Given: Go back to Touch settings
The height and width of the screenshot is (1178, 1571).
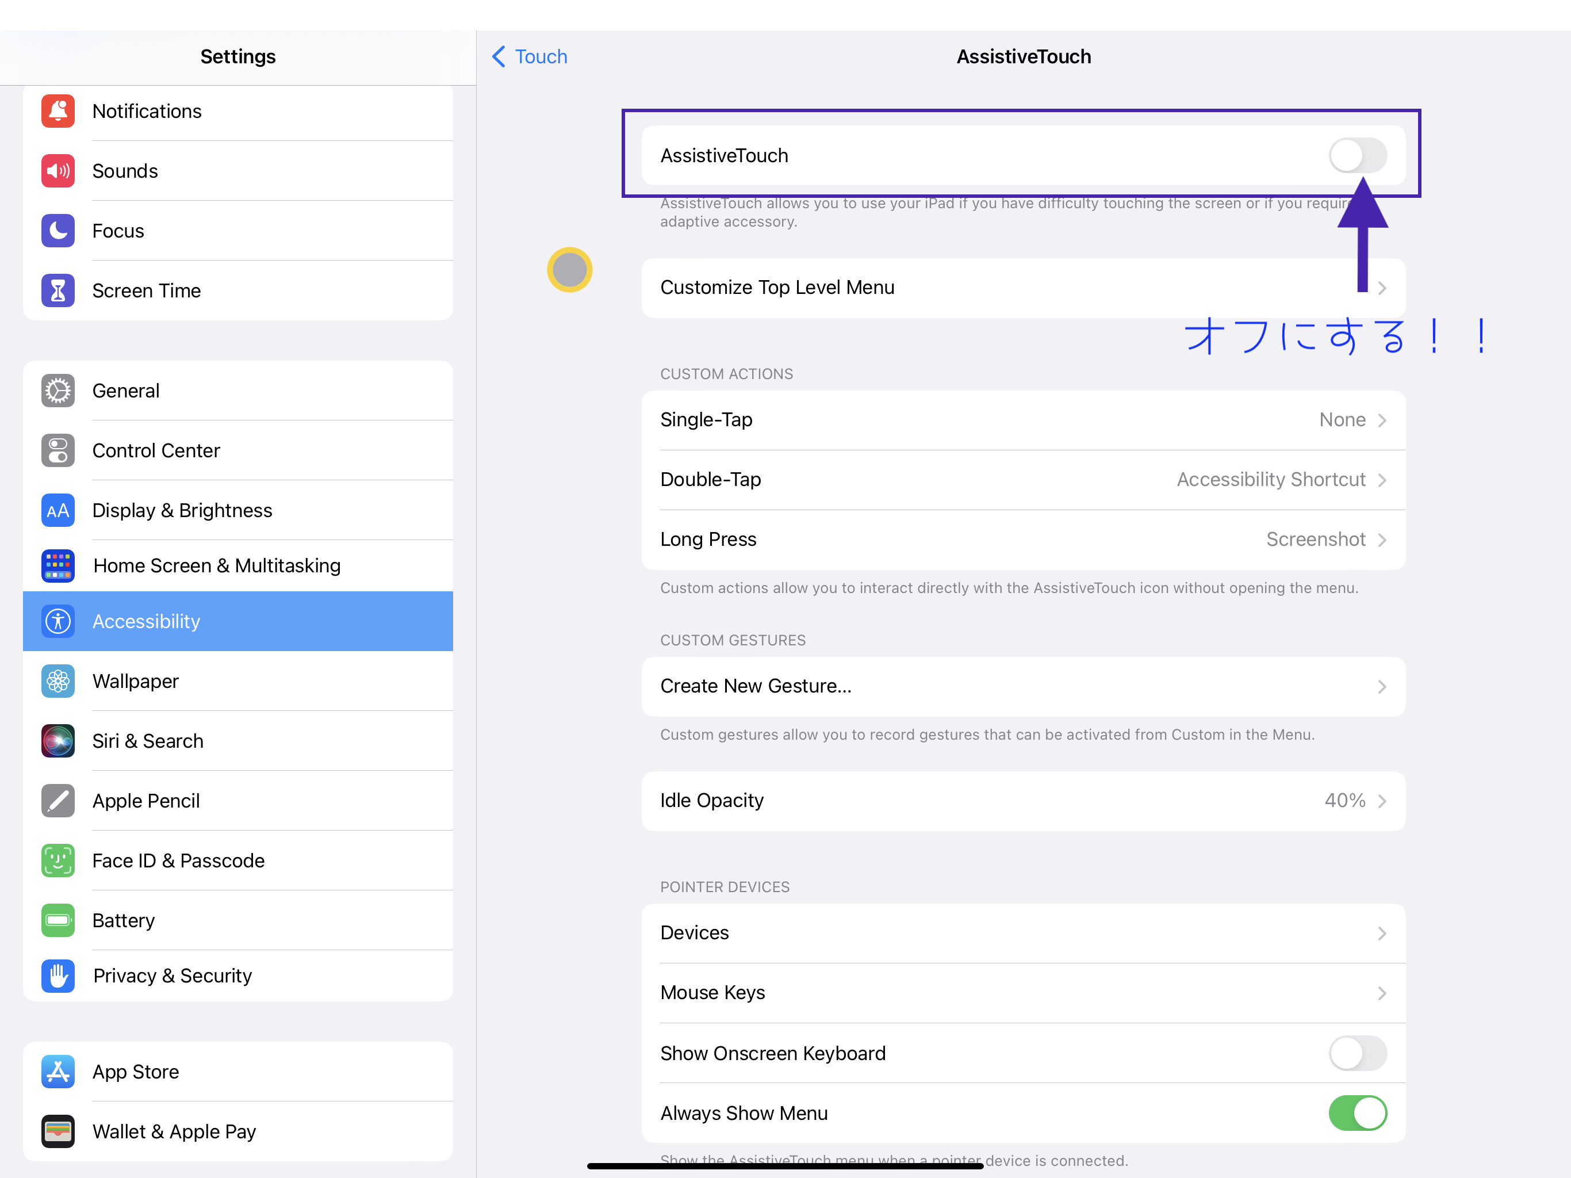Looking at the screenshot, I should coord(530,57).
